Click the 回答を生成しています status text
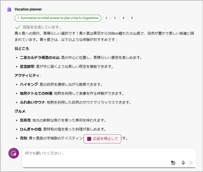This screenshot has height=172, width=203. coord(42,27)
